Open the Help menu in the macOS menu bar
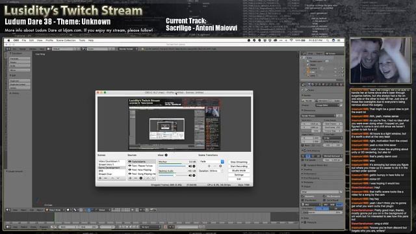The image size is (416, 234). pos(91,40)
